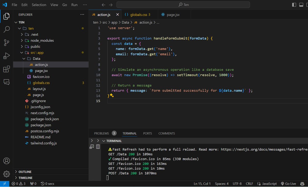The image size is (308, 187).
Task: Open the Comments/chat view icon in activity bar
Action: click(x=6, y=82)
